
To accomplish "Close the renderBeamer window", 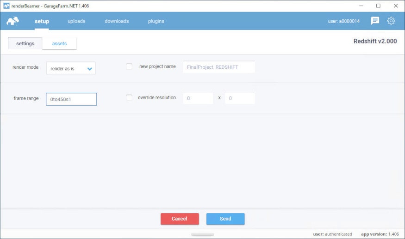I will click(x=395, y=6).
